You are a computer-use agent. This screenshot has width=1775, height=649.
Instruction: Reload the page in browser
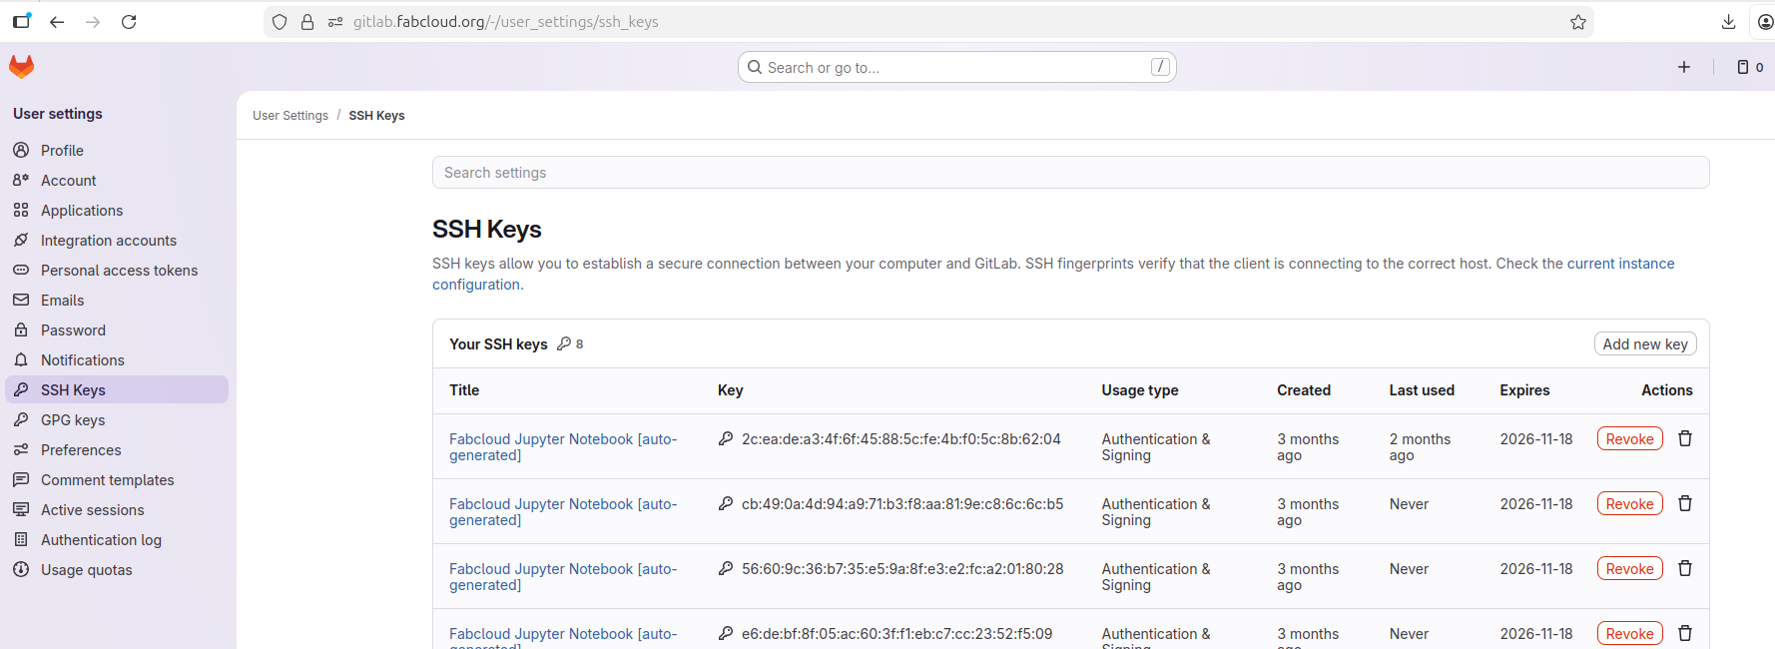tap(129, 22)
